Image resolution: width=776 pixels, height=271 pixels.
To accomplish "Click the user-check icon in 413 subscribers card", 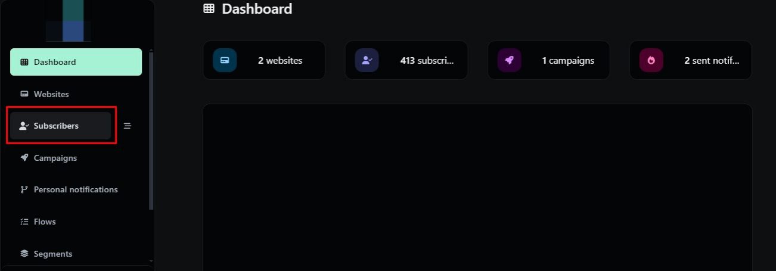I will pos(367,60).
